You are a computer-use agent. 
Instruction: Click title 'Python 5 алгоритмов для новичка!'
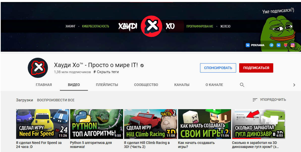coord(91,145)
